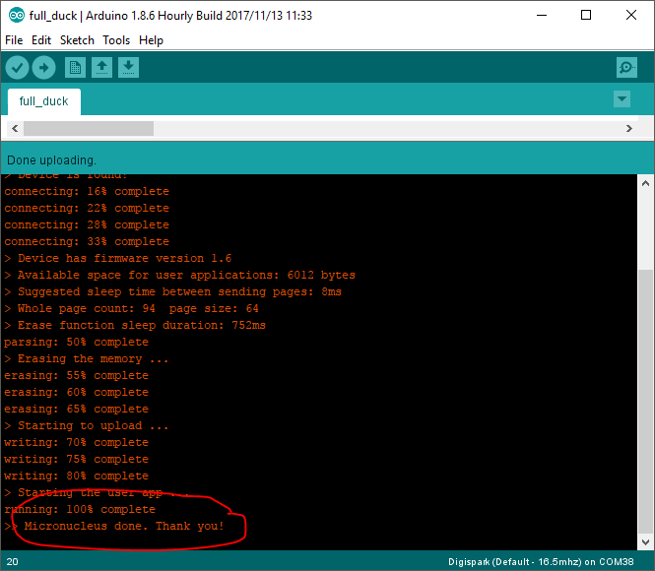The height and width of the screenshot is (571, 655).
Task: Click 'parsing: 50% complete' line
Action: click(x=76, y=342)
